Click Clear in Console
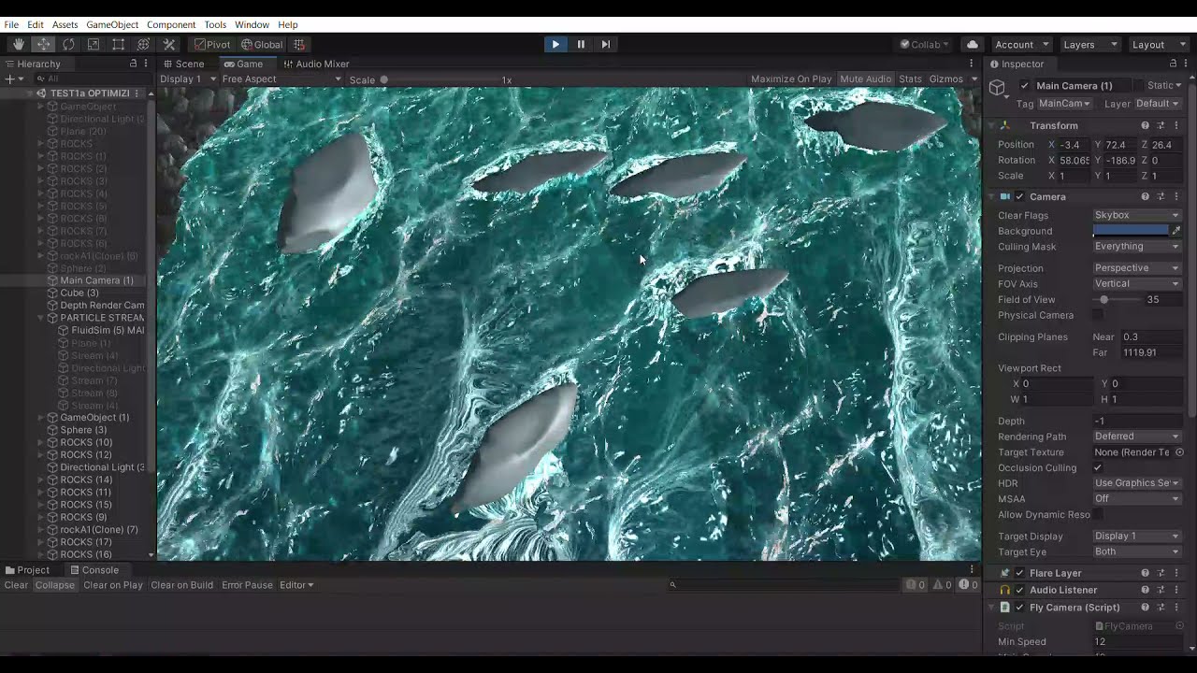This screenshot has width=1197, height=673. [16, 585]
